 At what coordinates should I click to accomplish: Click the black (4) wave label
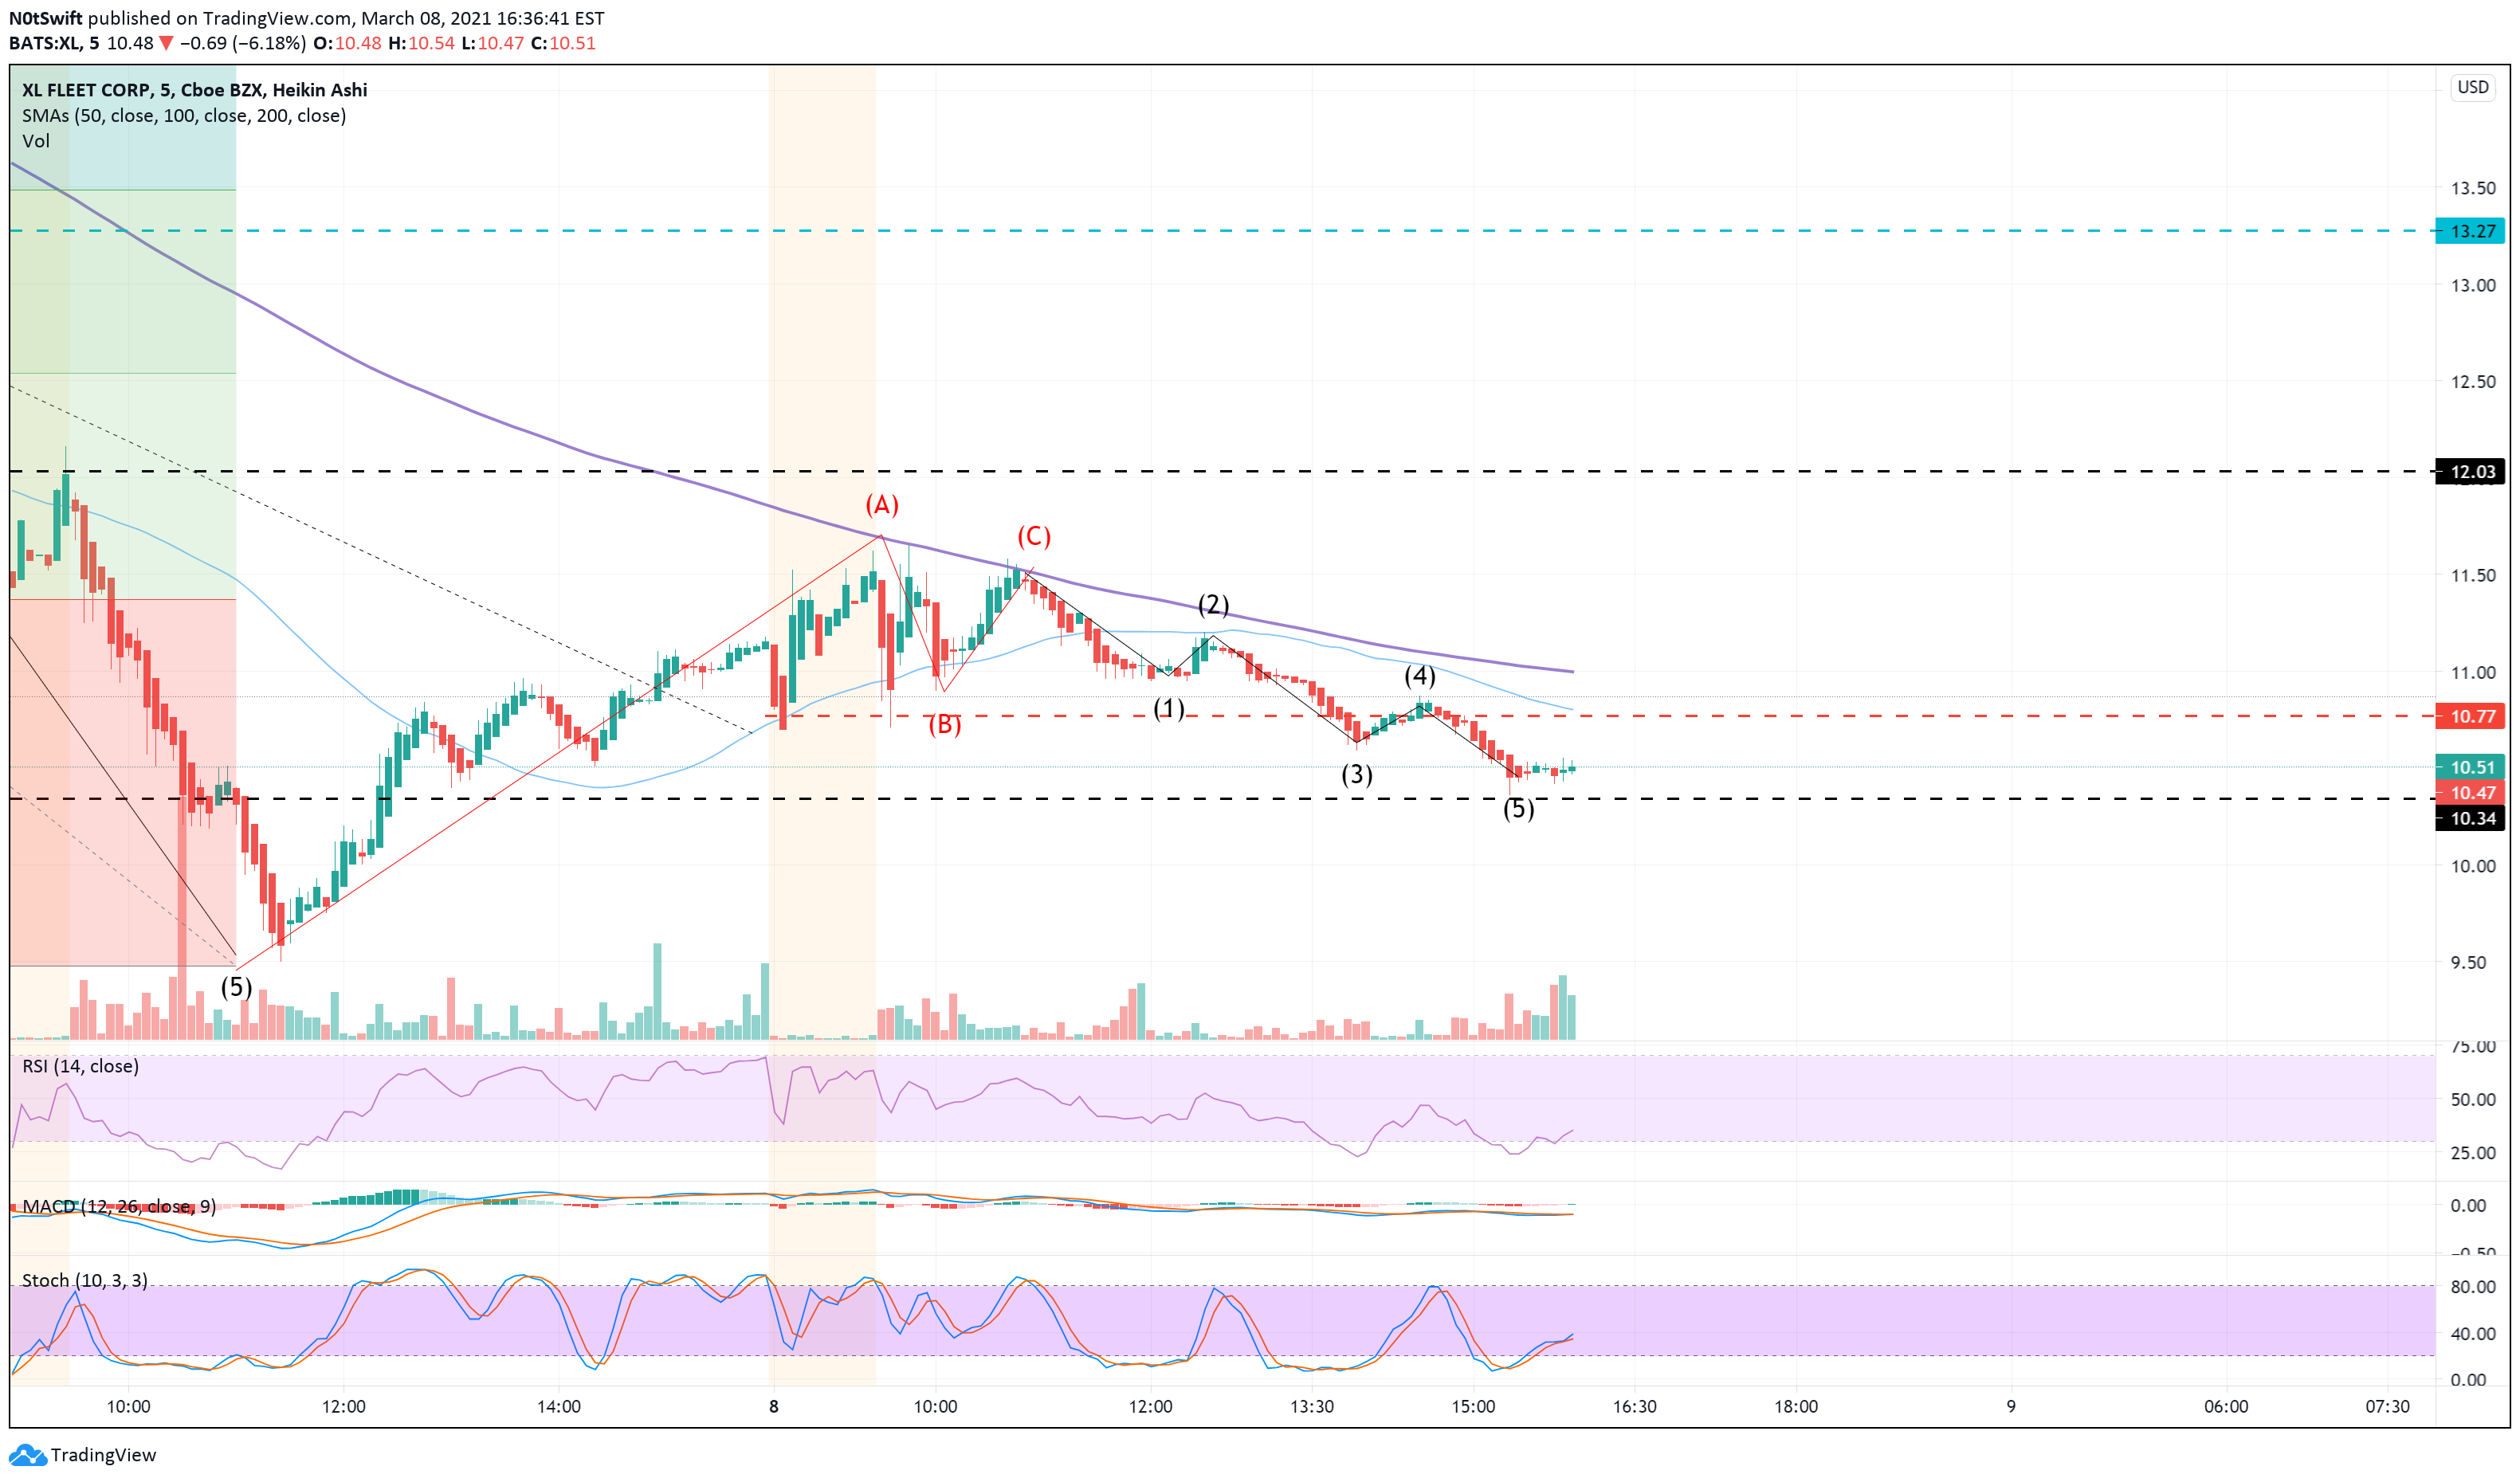1420,676
